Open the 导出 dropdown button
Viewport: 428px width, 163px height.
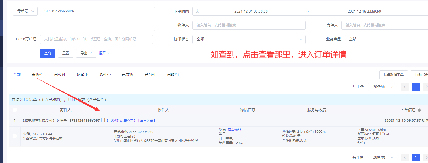(x=86, y=53)
